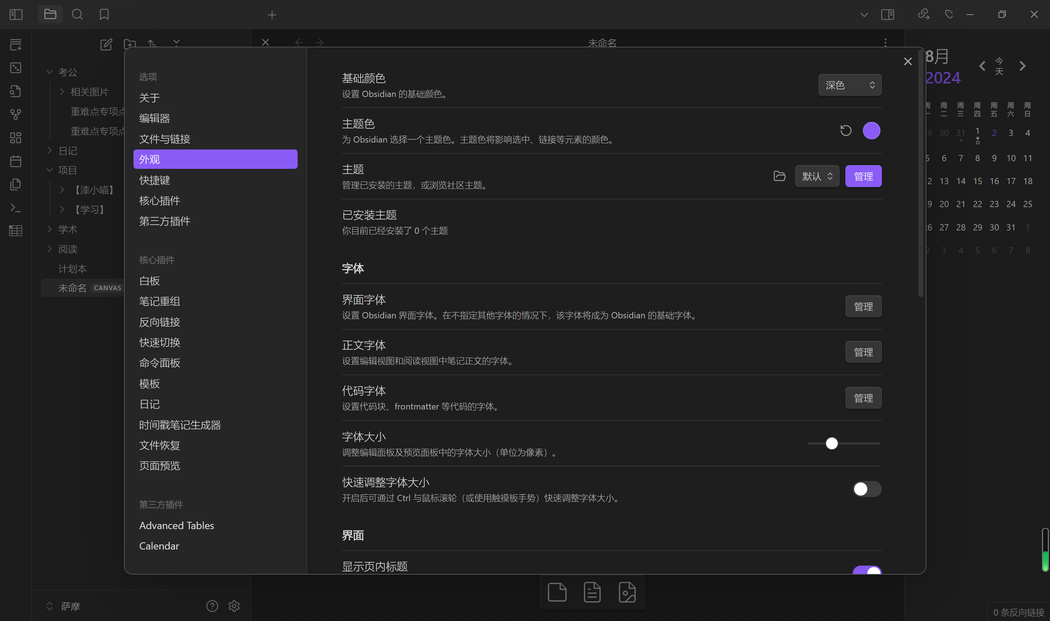Image resolution: width=1050 pixels, height=621 pixels.
Task: Open Advanced Tables plugin settings
Action: [177, 525]
